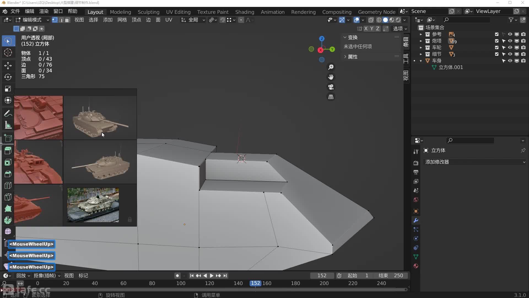The image size is (529, 298).
Task: Toggle perspective/orthographic grid view icon
Action: pyautogui.click(x=331, y=97)
